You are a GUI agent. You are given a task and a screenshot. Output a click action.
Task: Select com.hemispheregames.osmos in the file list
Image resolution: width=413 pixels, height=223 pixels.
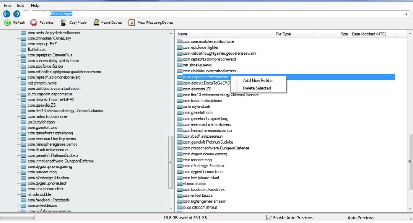pos(208,130)
